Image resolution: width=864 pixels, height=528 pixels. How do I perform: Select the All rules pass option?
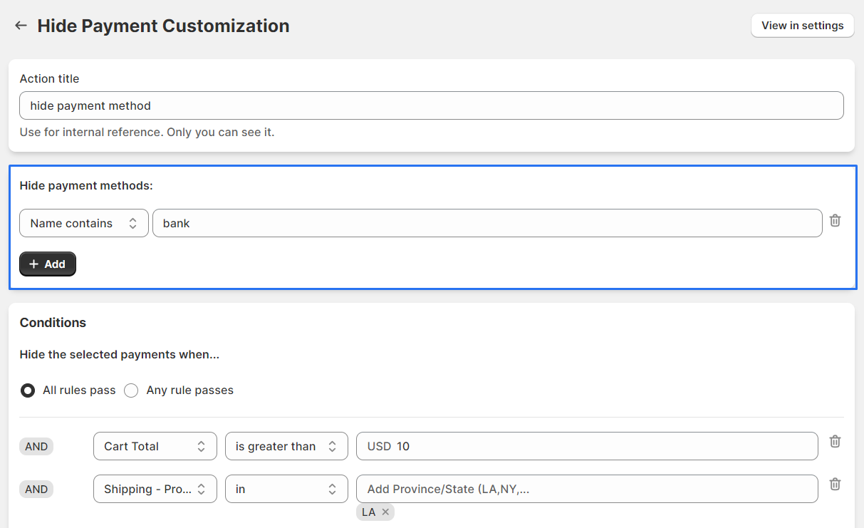click(27, 390)
